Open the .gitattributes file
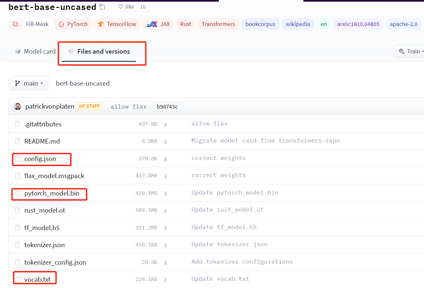The height and width of the screenshot is (288, 424). 43,124
